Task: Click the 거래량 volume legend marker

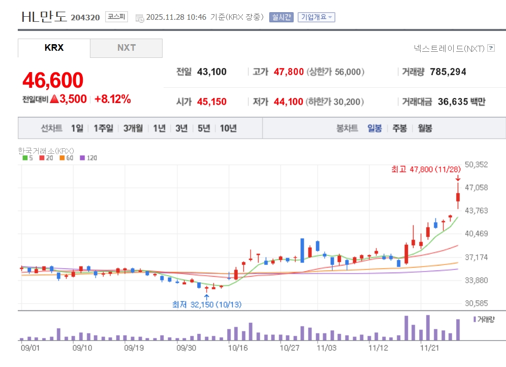Action: [475, 319]
